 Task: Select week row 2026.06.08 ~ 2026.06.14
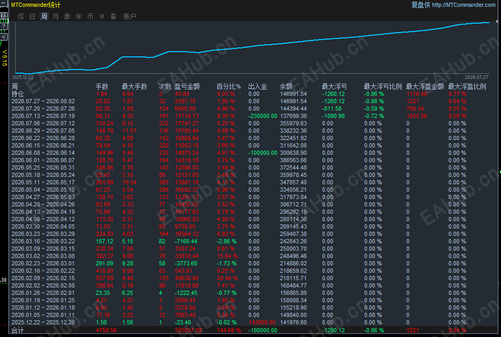click(x=43, y=153)
